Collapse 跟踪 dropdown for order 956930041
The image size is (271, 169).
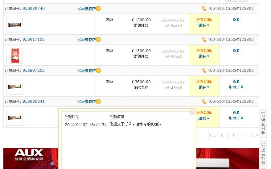point(204,118)
